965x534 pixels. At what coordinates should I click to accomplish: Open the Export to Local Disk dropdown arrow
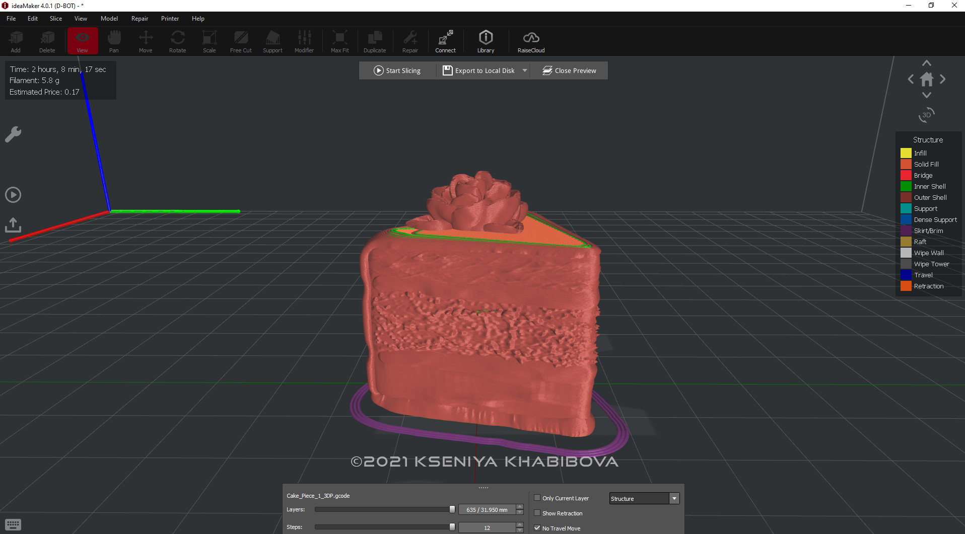tap(524, 70)
